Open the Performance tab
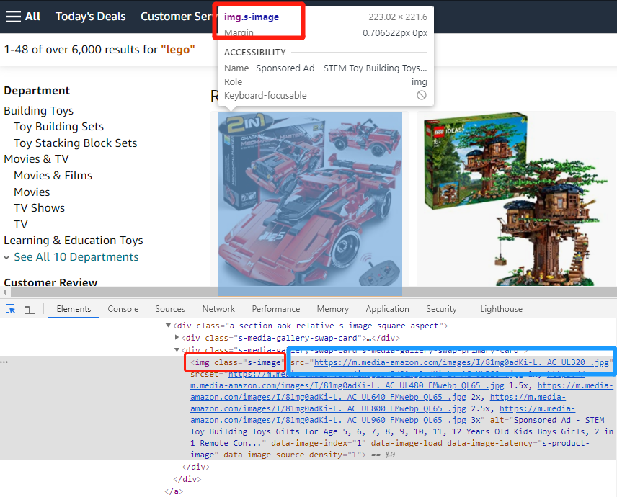This screenshot has height=497, width=617. tap(276, 309)
